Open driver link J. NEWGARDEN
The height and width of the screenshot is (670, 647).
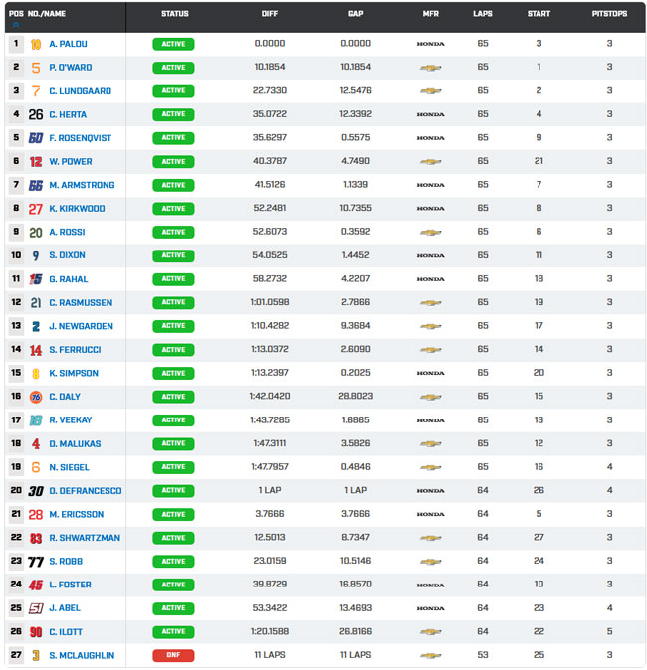[81, 326]
